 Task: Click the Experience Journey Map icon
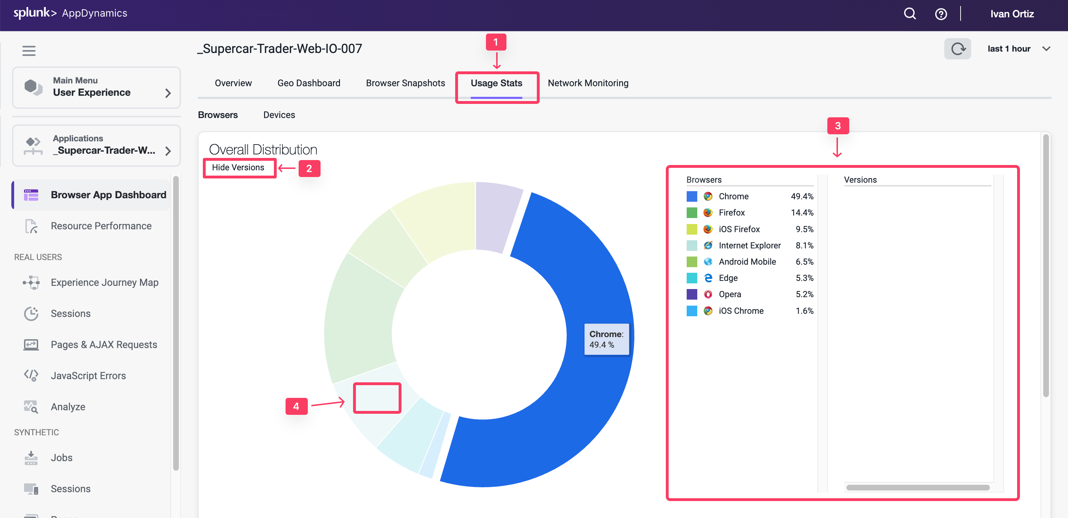pos(31,283)
